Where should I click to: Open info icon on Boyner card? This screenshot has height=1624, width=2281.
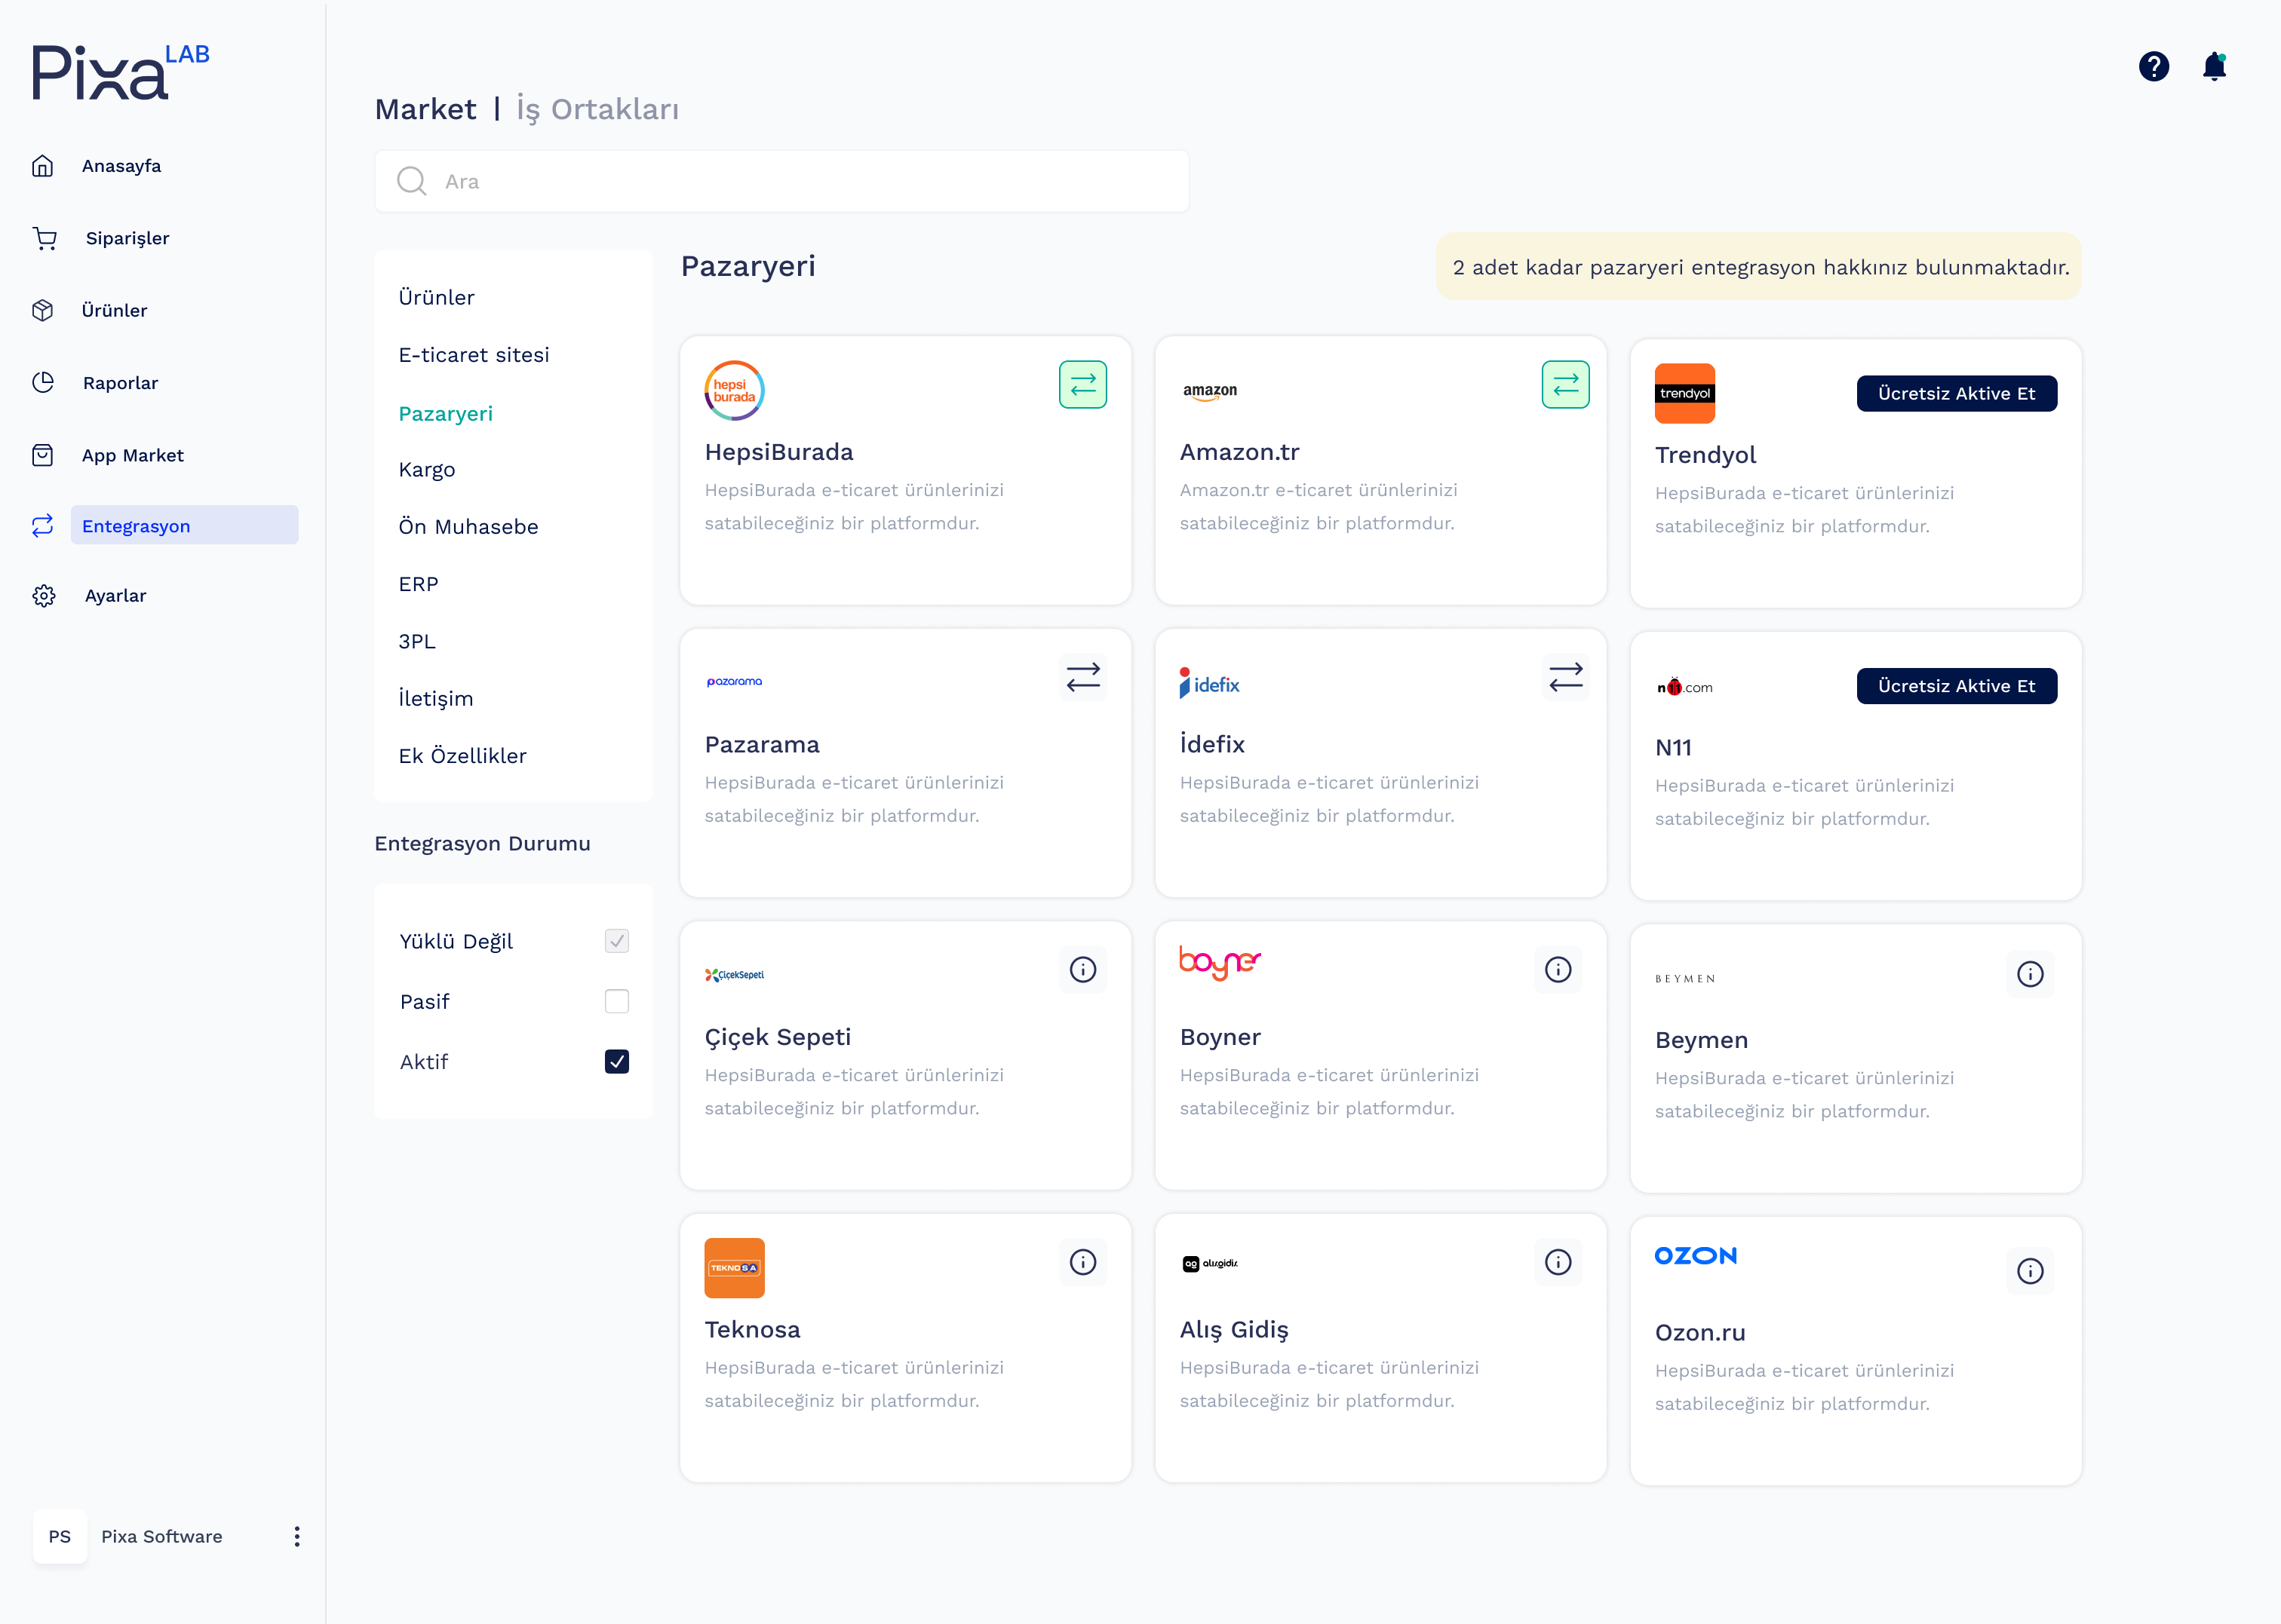tap(1558, 969)
